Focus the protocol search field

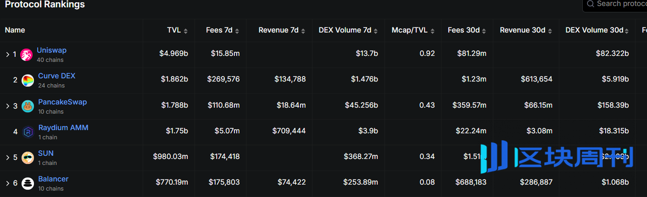pyautogui.click(x=615, y=4)
